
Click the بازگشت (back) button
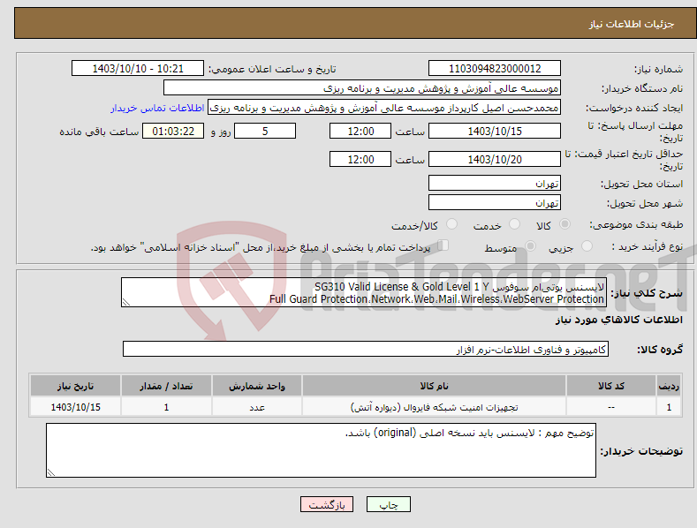[326, 504]
